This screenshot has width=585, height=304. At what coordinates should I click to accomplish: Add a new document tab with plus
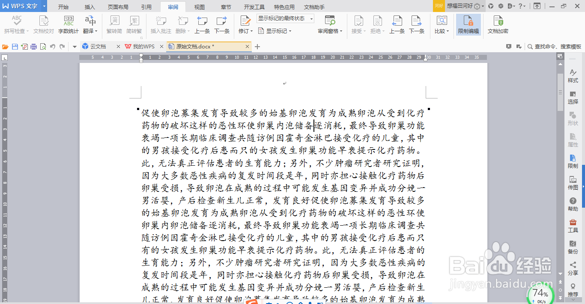[257, 47]
